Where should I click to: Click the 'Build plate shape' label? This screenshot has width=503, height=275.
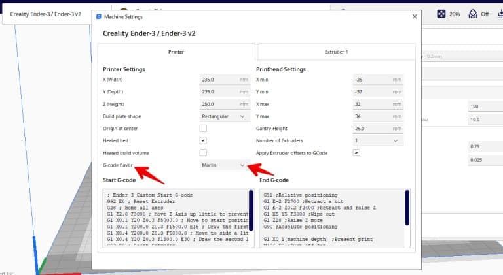point(122,116)
